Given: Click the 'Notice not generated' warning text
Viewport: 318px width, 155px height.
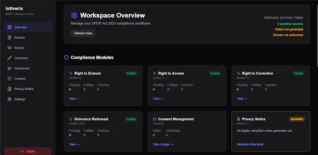Looking at the screenshot, I should click(289, 29).
